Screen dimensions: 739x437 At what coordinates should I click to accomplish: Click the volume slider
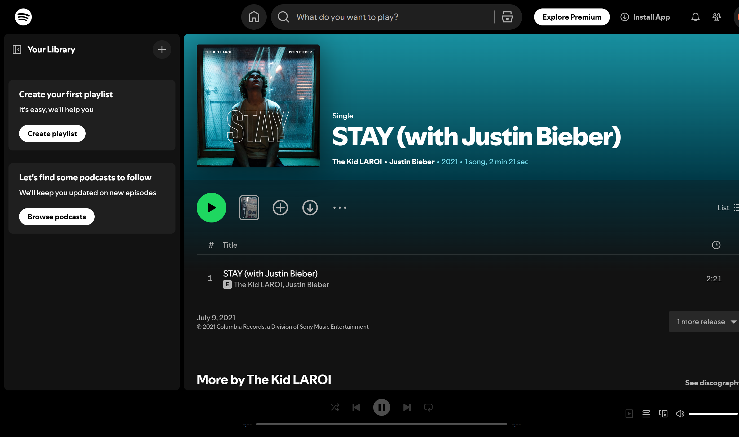pos(713,414)
